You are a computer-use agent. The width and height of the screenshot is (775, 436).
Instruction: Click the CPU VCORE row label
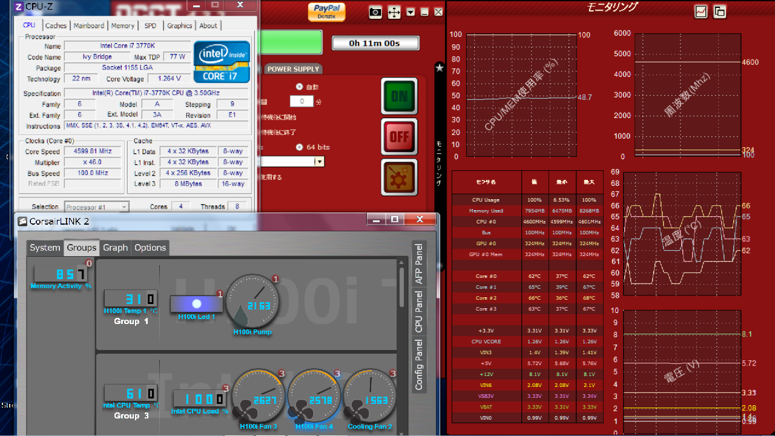click(486, 342)
